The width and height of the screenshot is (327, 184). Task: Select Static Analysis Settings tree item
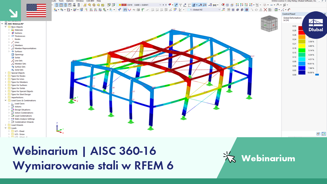pyautogui.click(x=25, y=119)
